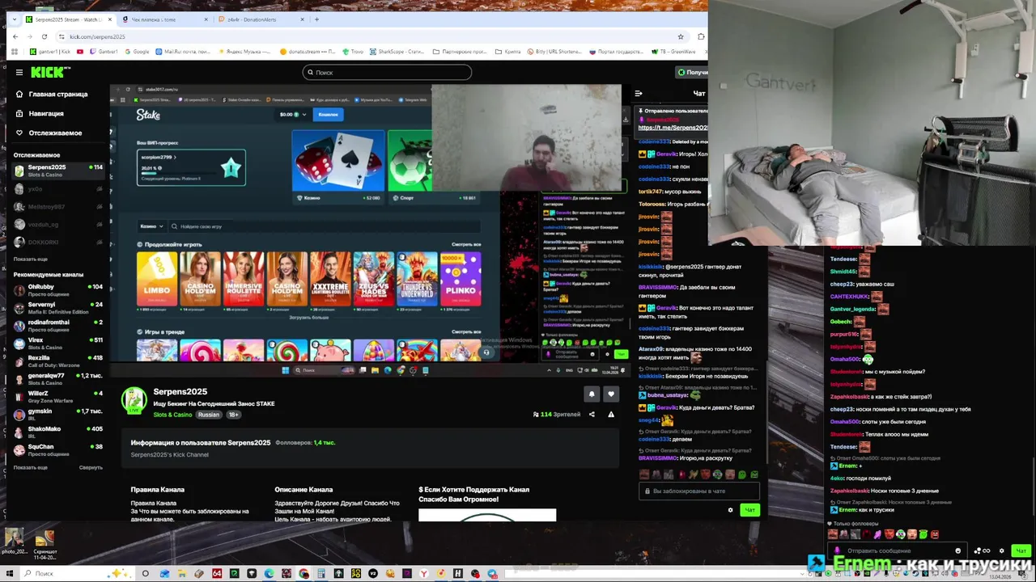
Task: Open recommended channel Rexzilla
Action: tap(58, 361)
